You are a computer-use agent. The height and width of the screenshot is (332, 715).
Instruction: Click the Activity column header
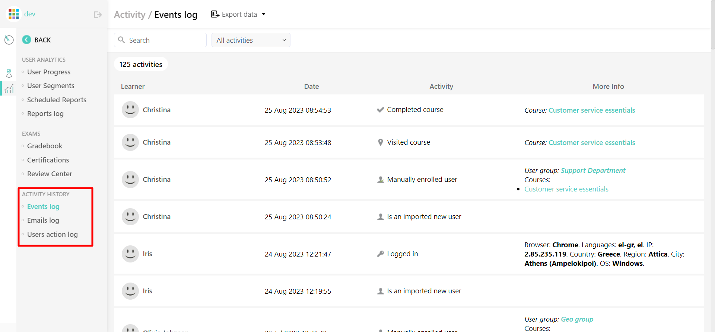441,86
